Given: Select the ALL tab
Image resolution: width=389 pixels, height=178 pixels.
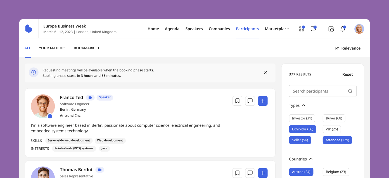Looking at the screenshot, I should tap(28, 48).
